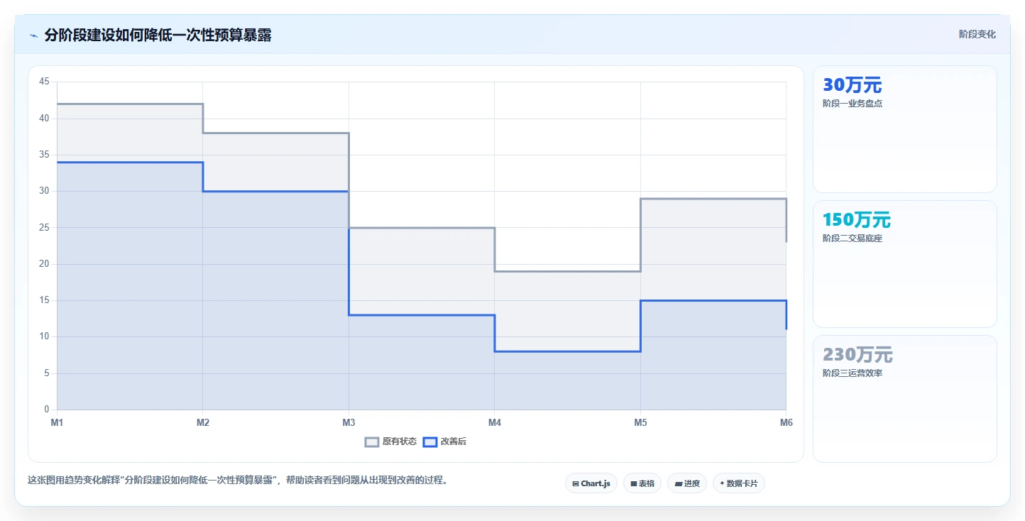Click the chart title 分阶段建设如何降低一次性预算暴露

pos(158,35)
